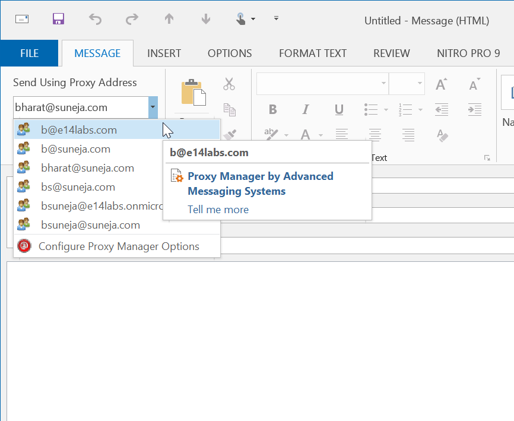The image size is (514, 421).
Task: Open Configure Proxy Manager Options
Action: (117, 246)
